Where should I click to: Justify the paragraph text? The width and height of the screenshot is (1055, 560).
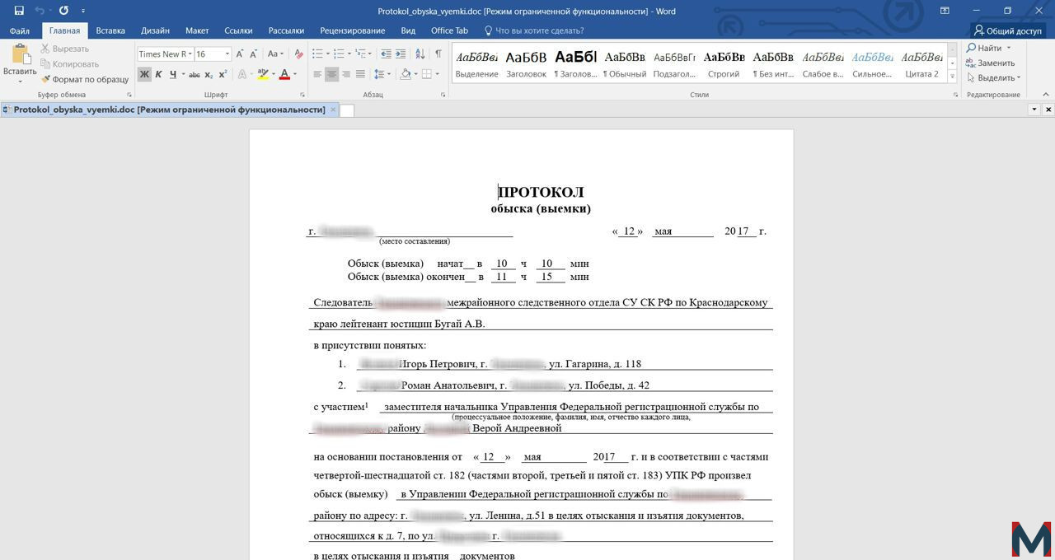point(359,74)
